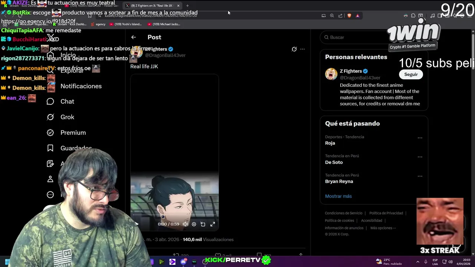475x267 pixels.
Task: Open Política de Privacidad footer link
Action: click(x=386, y=213)
